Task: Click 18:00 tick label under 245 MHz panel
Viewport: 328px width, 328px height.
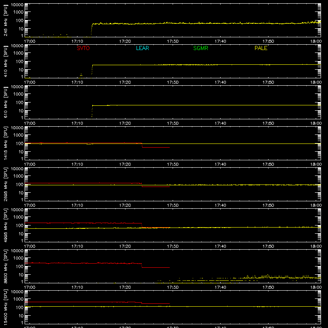Action: pos(316,41)
